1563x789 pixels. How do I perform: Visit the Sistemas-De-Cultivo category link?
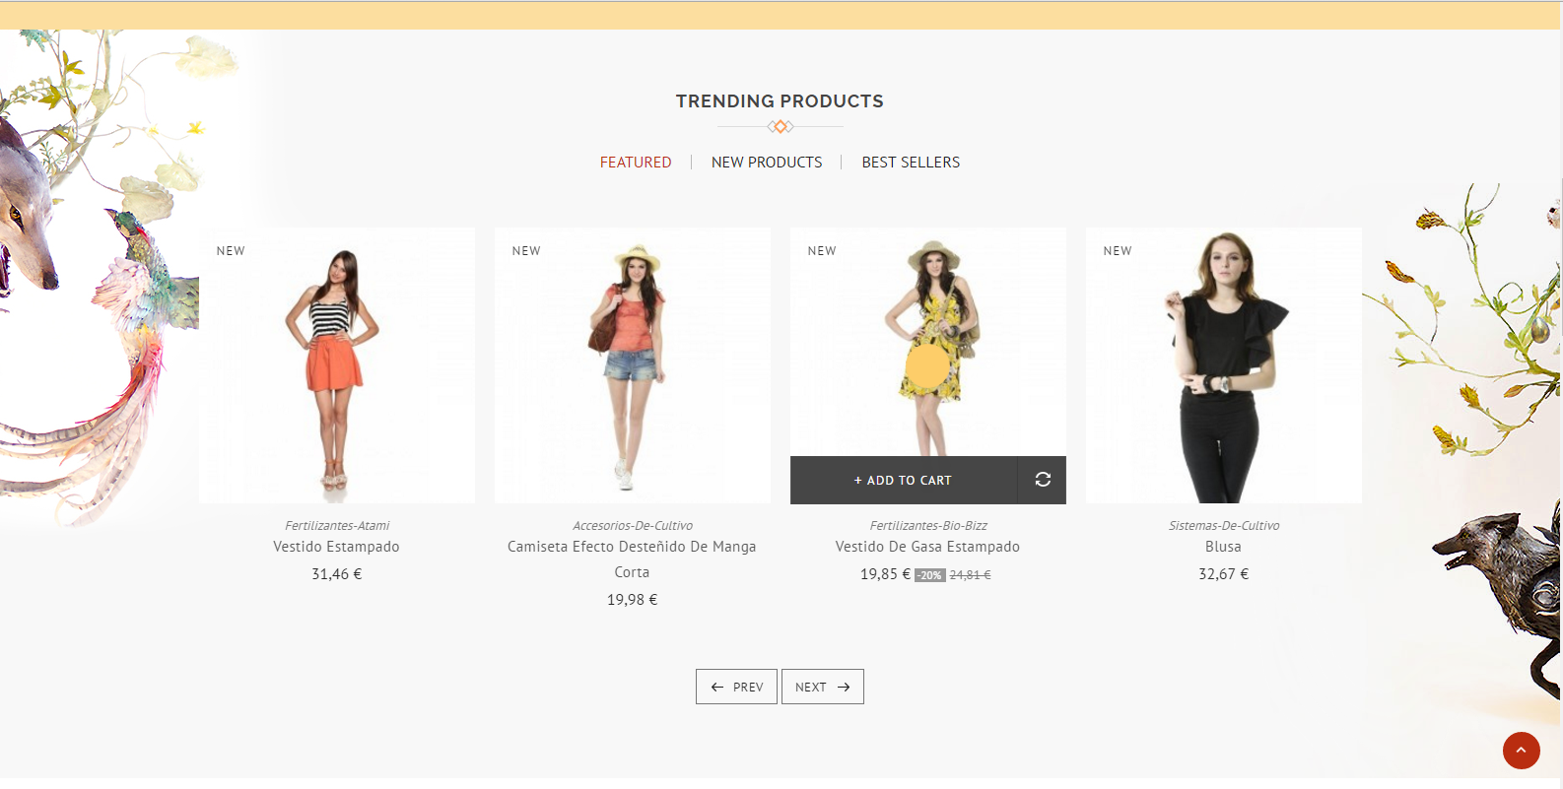tap(1224, 526)
